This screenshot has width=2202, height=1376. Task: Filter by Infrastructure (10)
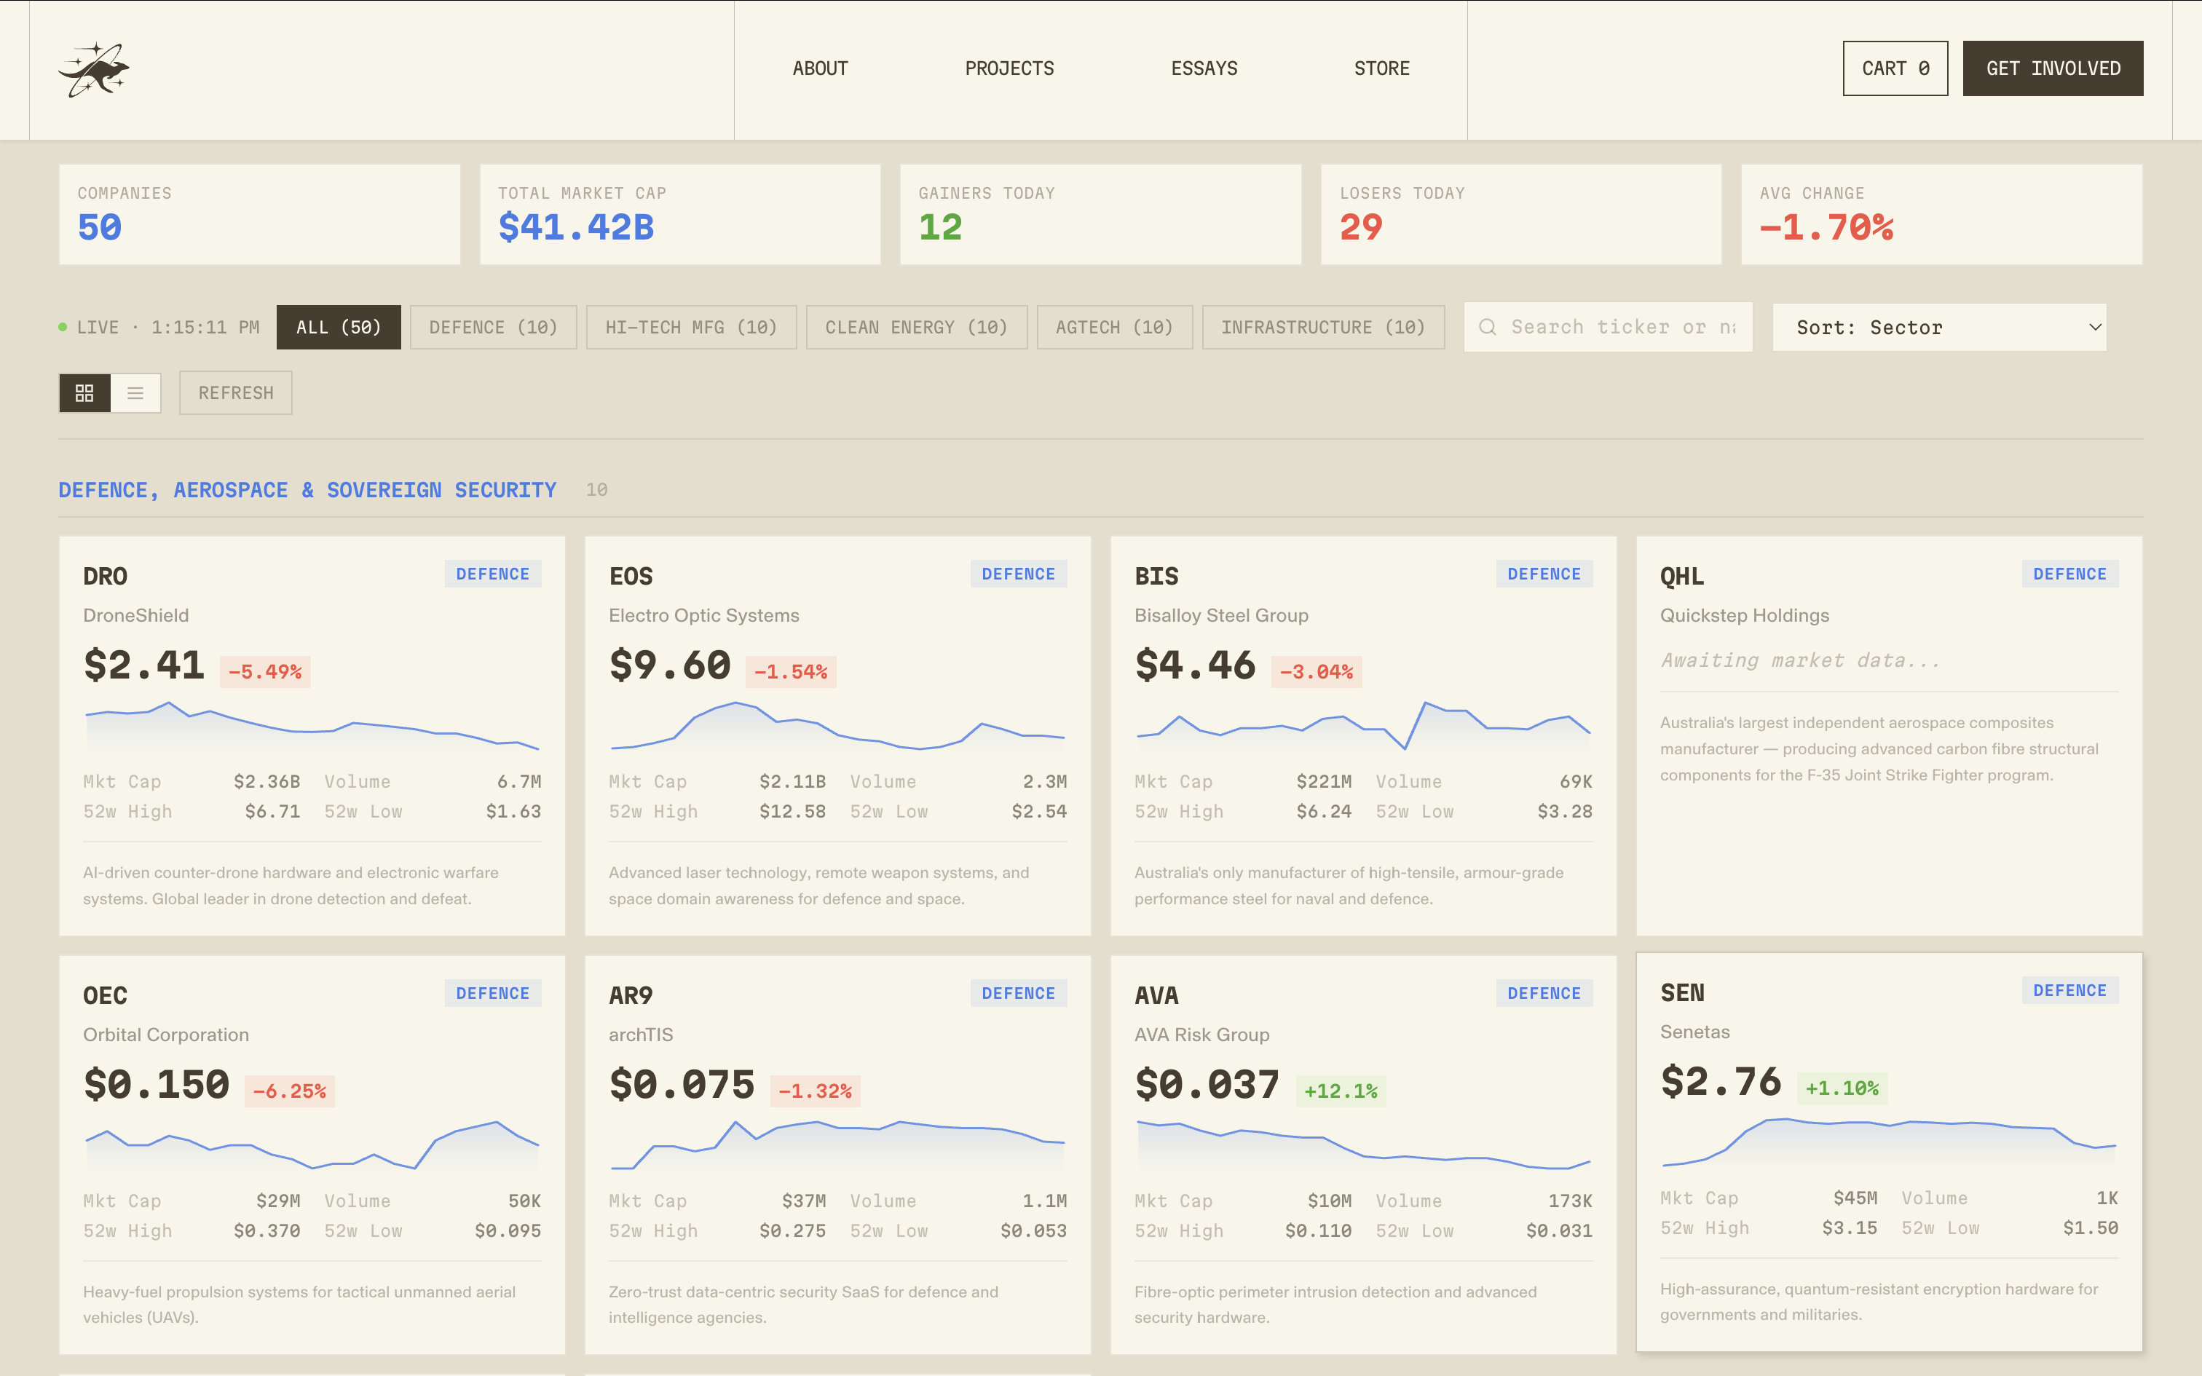tap(1323, 327)
